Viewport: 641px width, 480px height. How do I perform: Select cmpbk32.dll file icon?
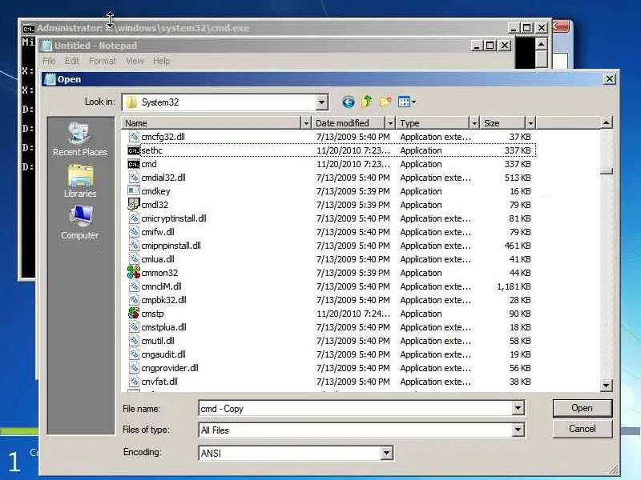click(134, 299)
